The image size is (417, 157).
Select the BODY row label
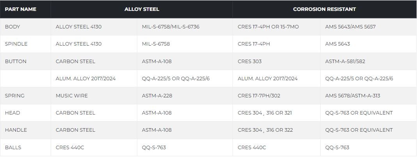[12, 27]
